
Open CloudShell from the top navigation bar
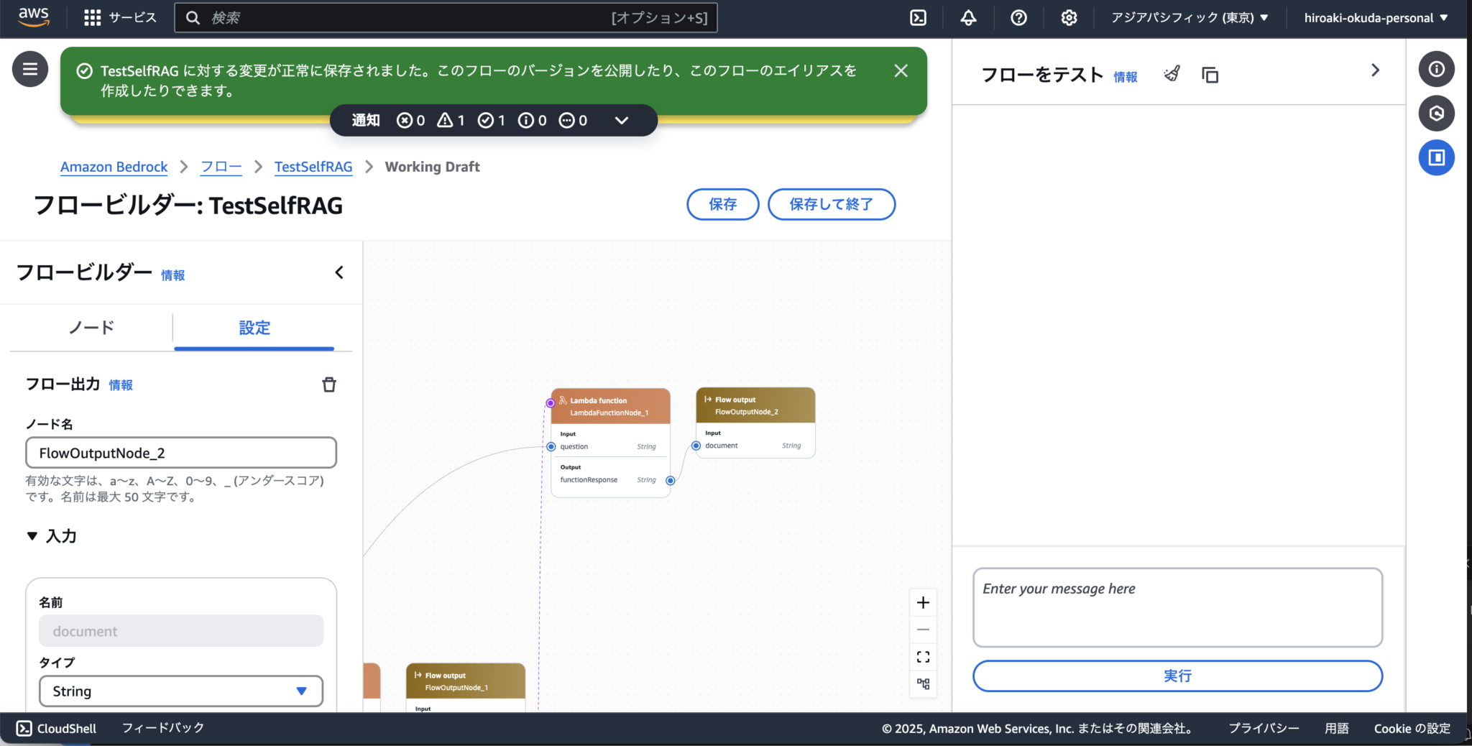pos(918,17)
